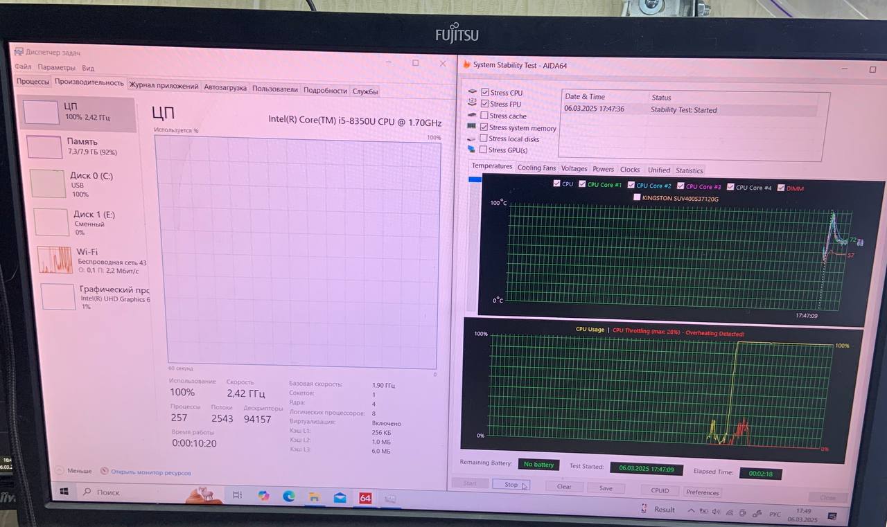This screenshot has width=887, height=527.
Task: Toggle Stress system memory checkbox
Action: click(x=484, y=127)
